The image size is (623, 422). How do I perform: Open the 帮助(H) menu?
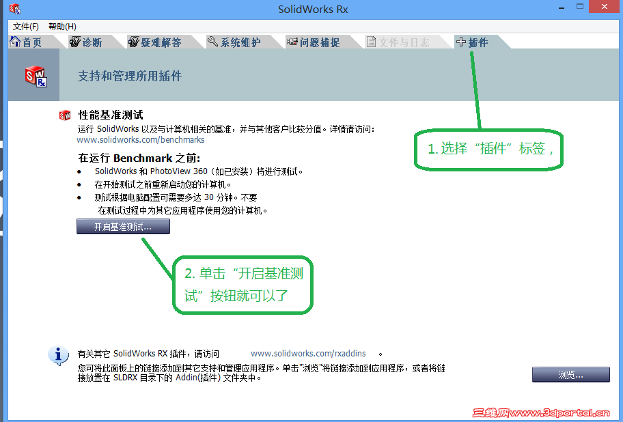pos(62,27)
